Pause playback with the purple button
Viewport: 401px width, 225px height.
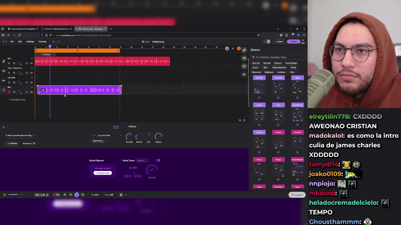coord(77,195)
